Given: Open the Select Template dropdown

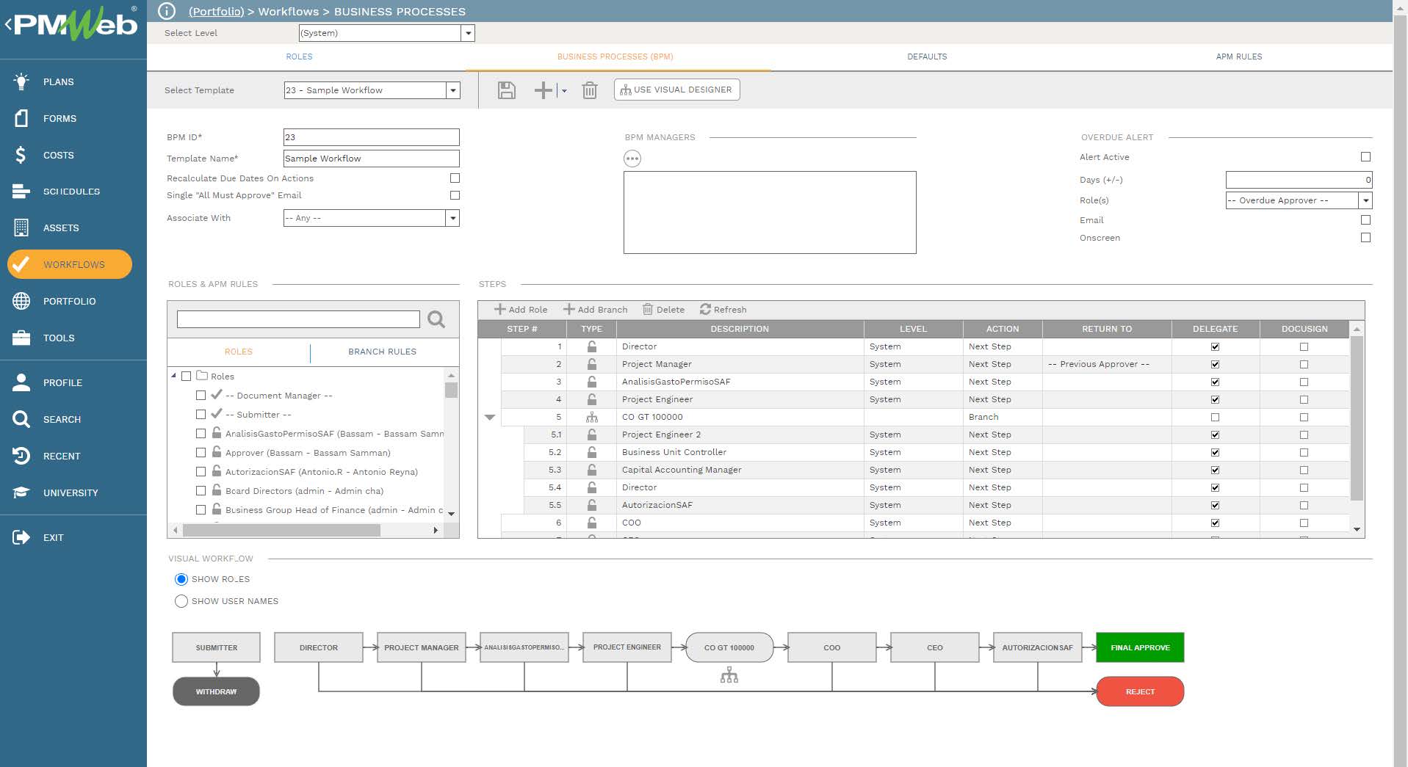Looking at the screenshot, I should (x=453, y=90).
